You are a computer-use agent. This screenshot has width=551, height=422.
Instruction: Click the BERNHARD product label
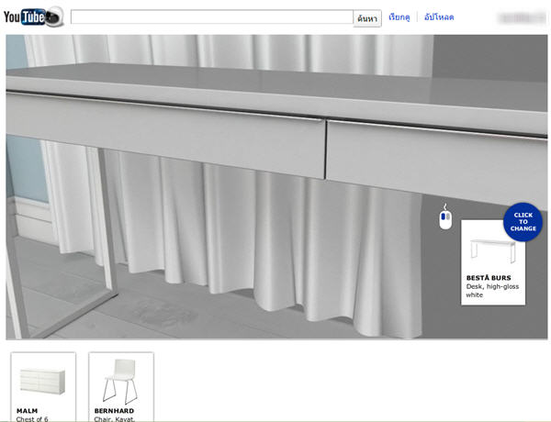pyautogui.click(x=114, y=410)
